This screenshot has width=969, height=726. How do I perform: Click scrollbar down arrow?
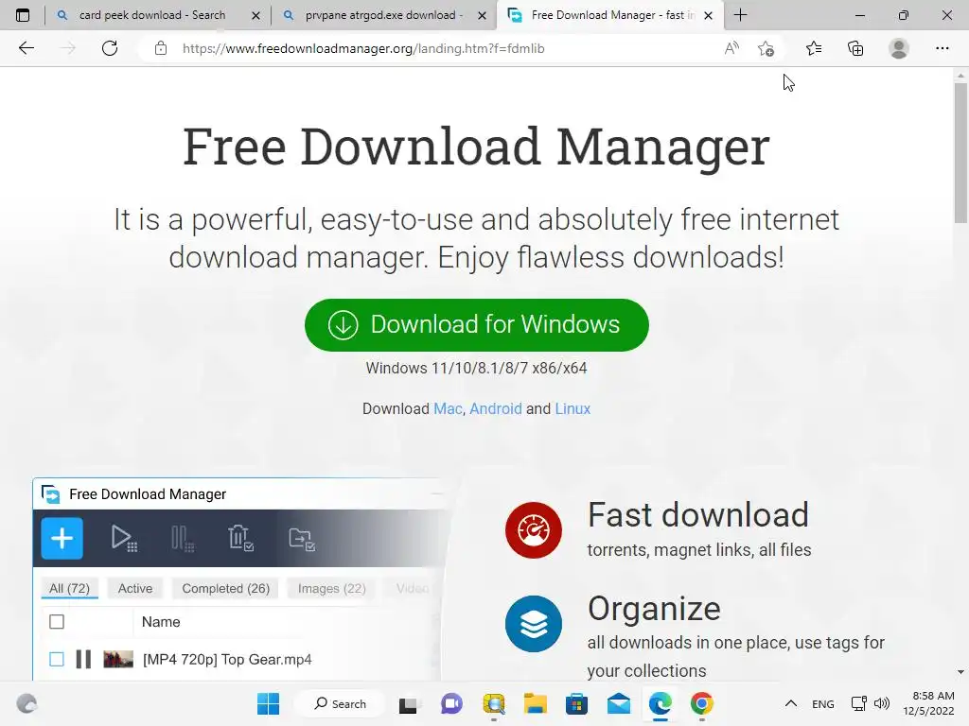[960, 672]
